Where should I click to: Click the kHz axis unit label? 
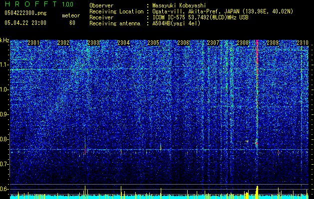[4, 40]
